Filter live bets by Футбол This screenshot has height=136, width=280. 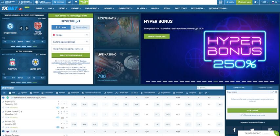(22, 93)
